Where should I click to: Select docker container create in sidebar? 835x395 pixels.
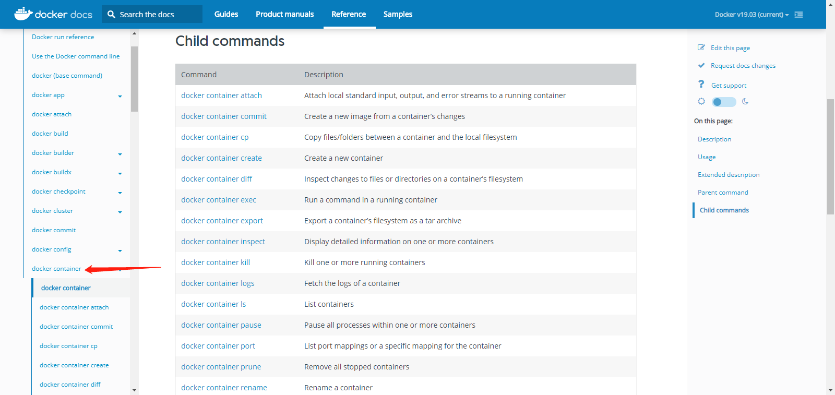[x=74, y=365]
